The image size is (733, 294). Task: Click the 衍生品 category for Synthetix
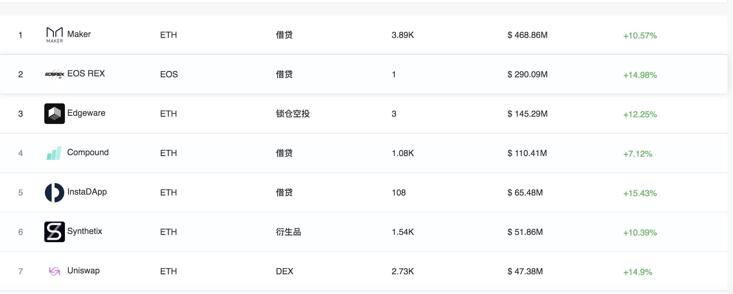click(289, 232)
